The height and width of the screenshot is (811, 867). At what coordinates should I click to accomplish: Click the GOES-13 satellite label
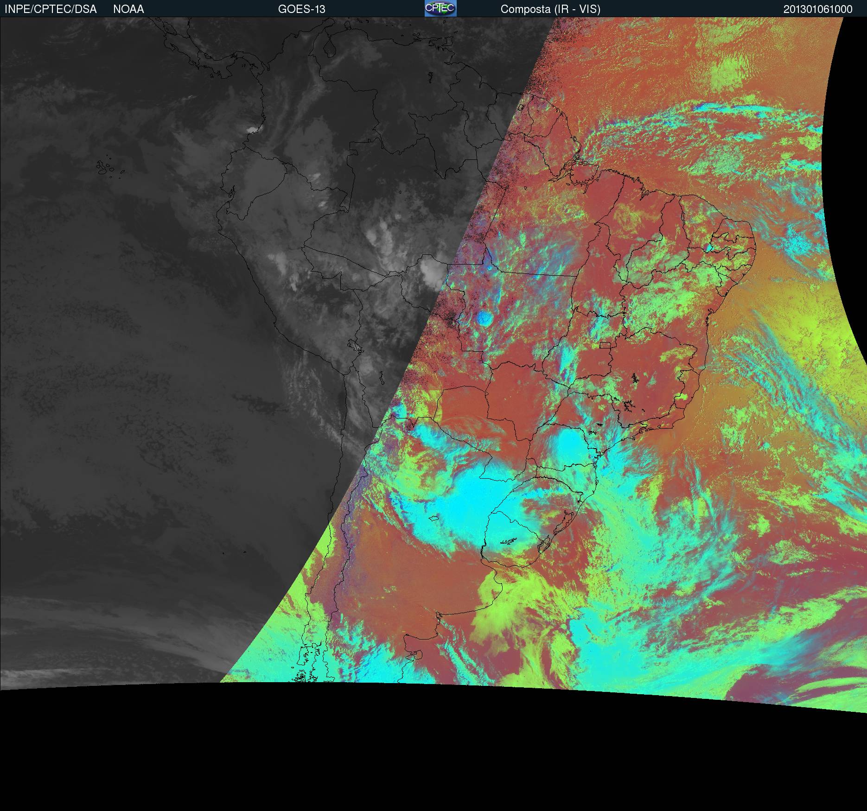[x=302, y=9]
